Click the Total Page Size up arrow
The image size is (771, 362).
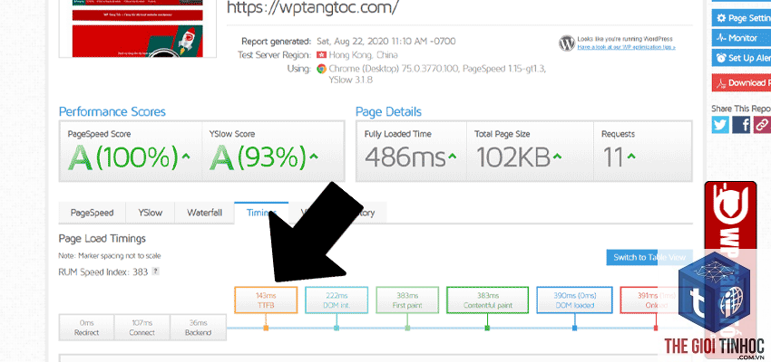[557, 157]
